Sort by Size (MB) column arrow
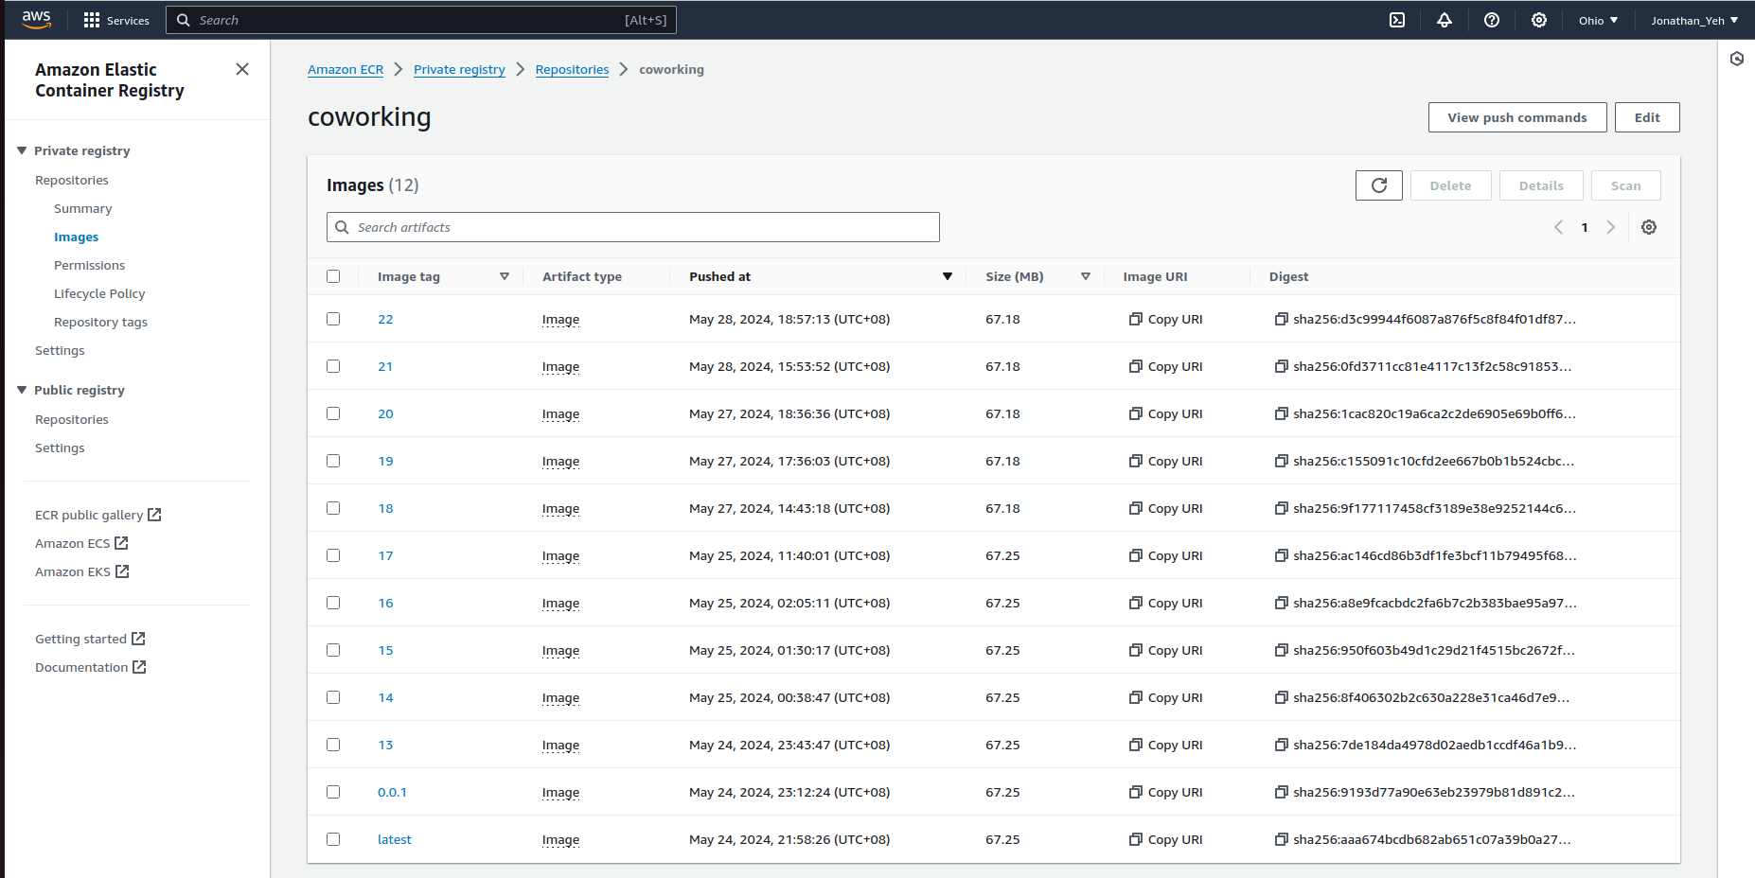The image size is (1755, 878). tap(1086, 276)
